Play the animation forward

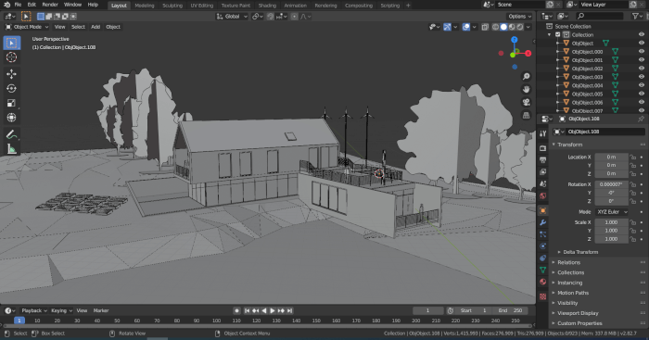[273, 310]
